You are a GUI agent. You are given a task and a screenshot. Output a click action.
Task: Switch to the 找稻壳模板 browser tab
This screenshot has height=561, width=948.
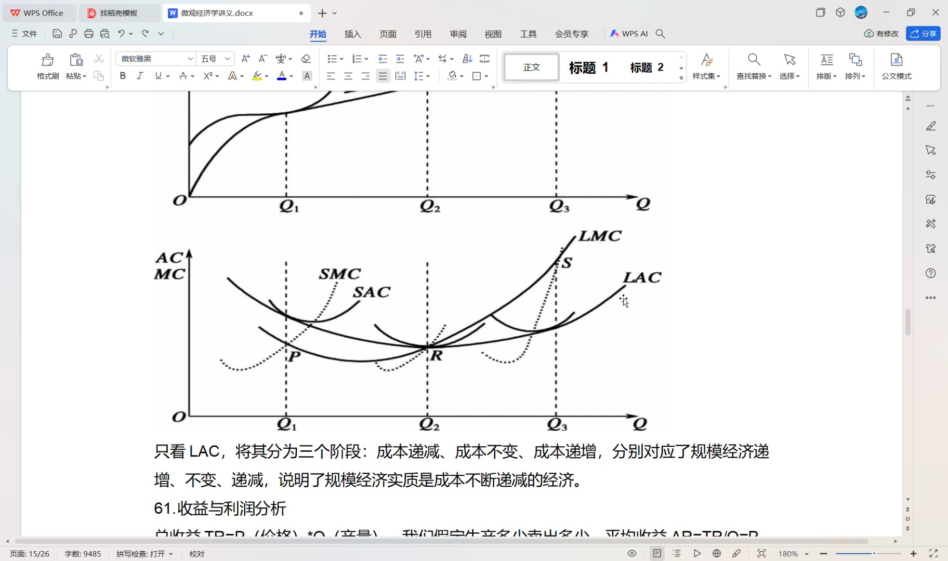121,12
